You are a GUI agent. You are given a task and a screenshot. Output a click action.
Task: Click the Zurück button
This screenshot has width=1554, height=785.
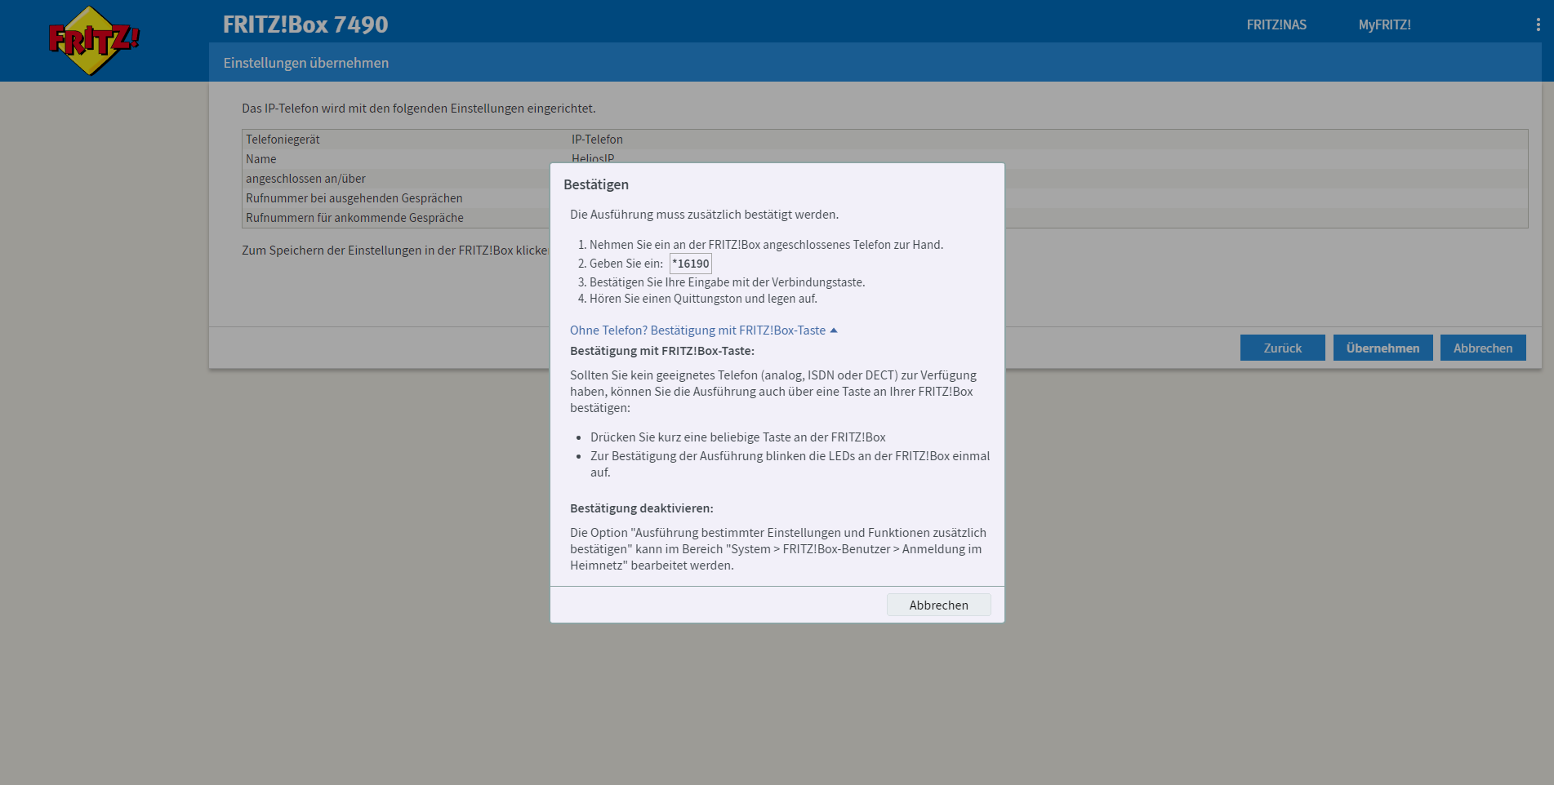click(x=1282, y=348)
